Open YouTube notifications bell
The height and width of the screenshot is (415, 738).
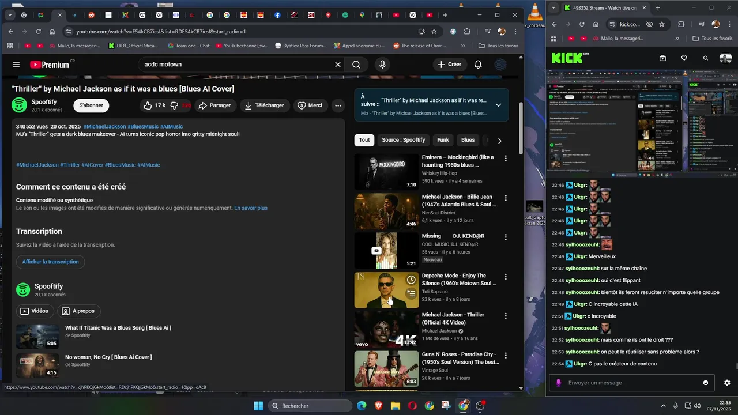478,65
